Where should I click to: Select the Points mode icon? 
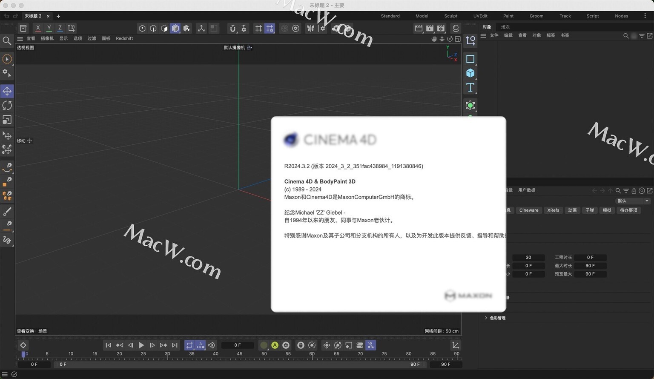coord(142,28)
